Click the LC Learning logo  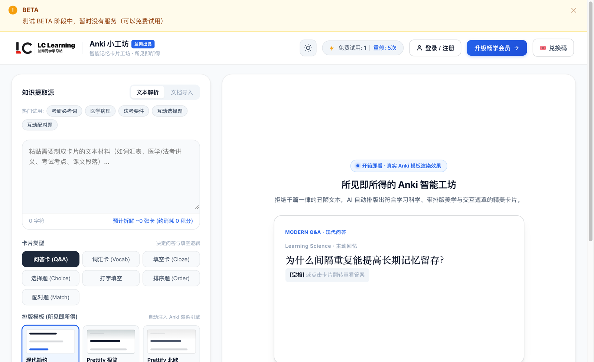click(46, 48)
